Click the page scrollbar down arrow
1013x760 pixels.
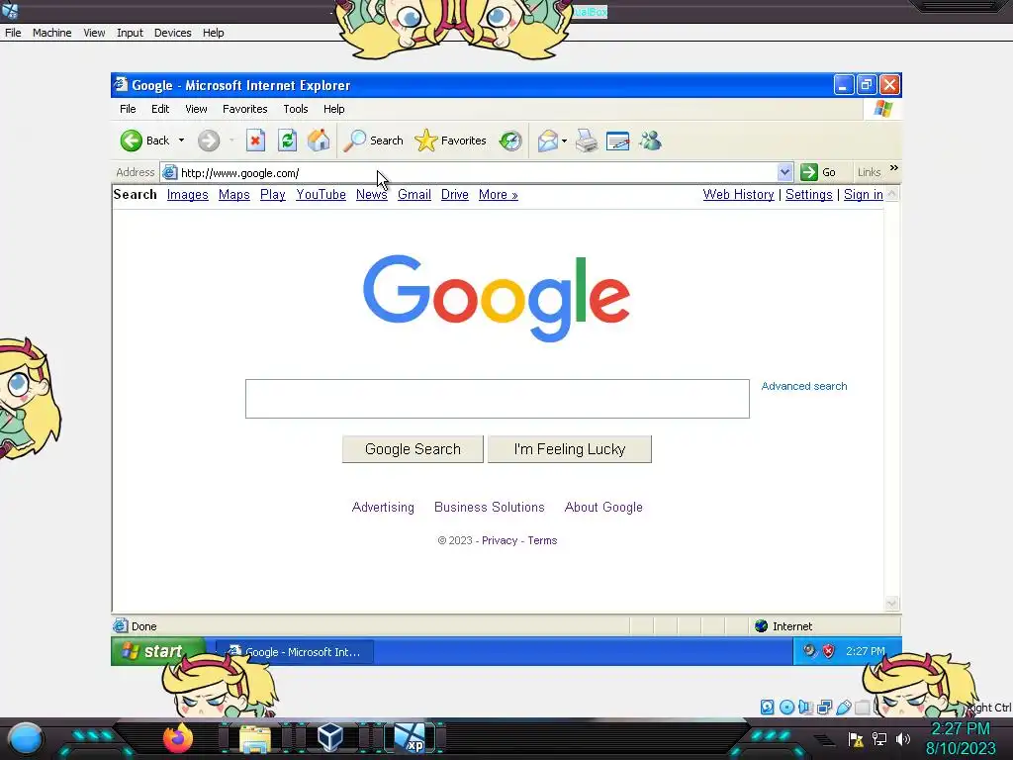[891, 604]
